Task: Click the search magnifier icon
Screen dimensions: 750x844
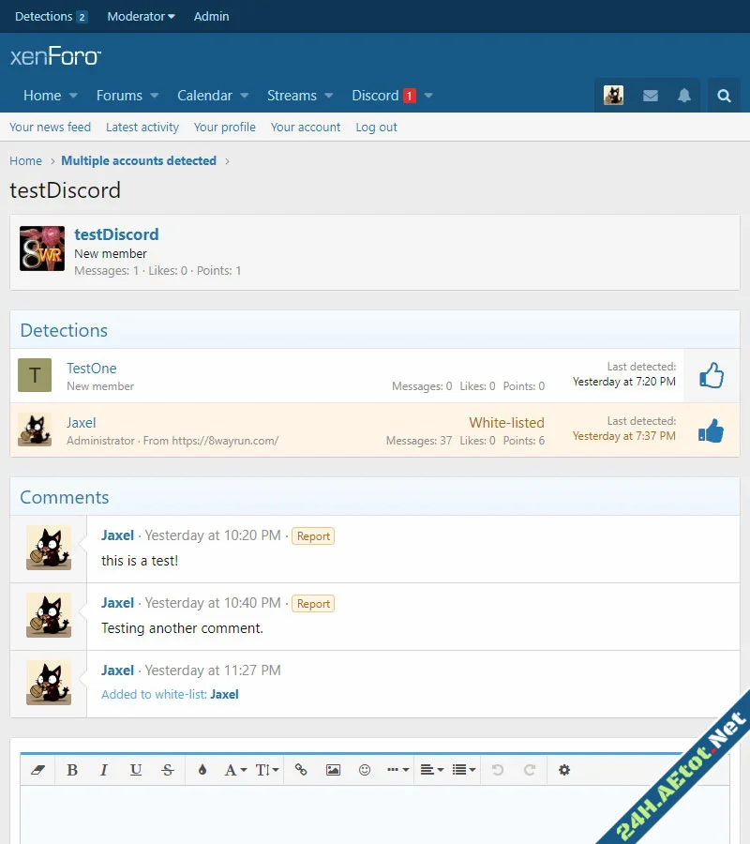Action: 724,96
